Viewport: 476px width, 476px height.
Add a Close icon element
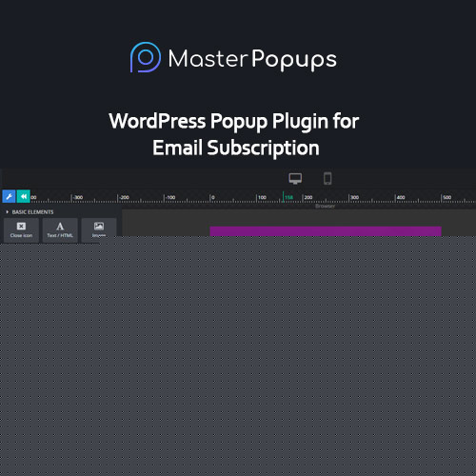point(21,229)
